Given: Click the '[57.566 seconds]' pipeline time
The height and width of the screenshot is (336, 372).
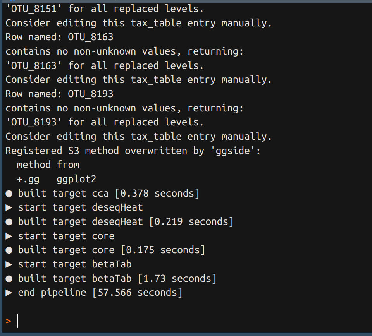Looking at the screenshot, I should pos(137,293).
